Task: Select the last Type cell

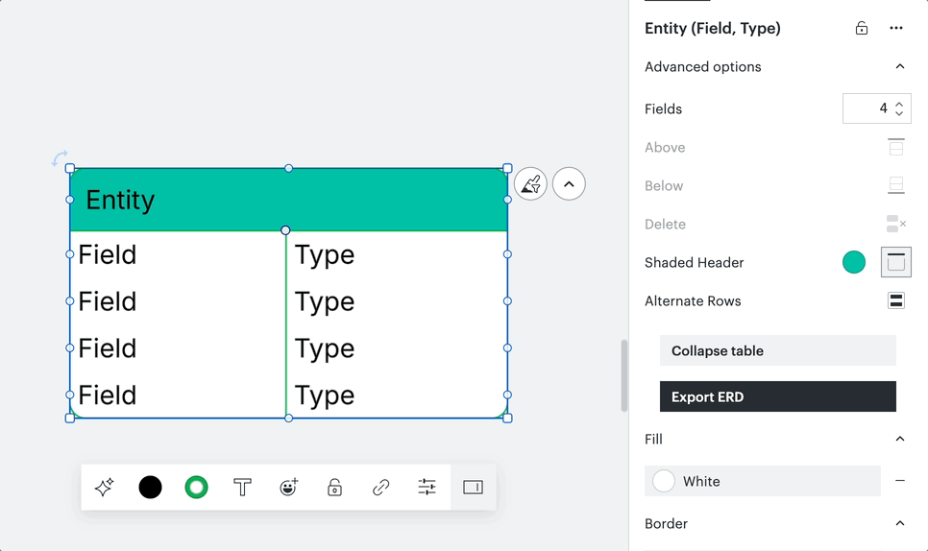Action: (397, 395)
